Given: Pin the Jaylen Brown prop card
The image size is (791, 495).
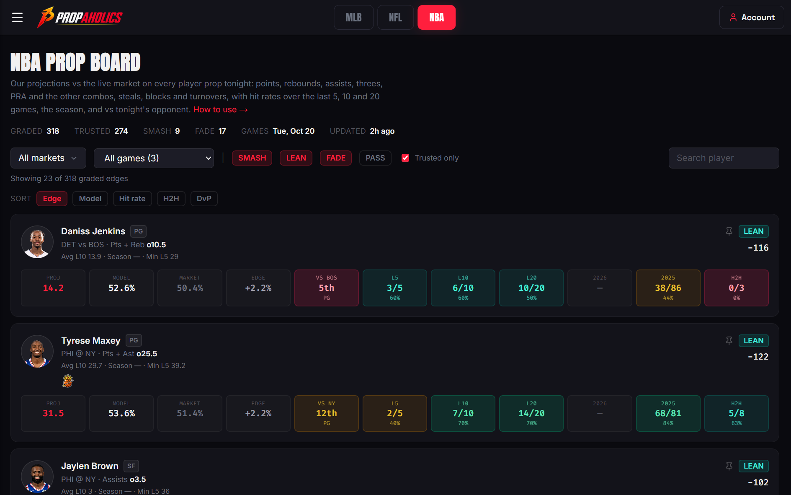Looking at the screenshot, I should point(729,466).
